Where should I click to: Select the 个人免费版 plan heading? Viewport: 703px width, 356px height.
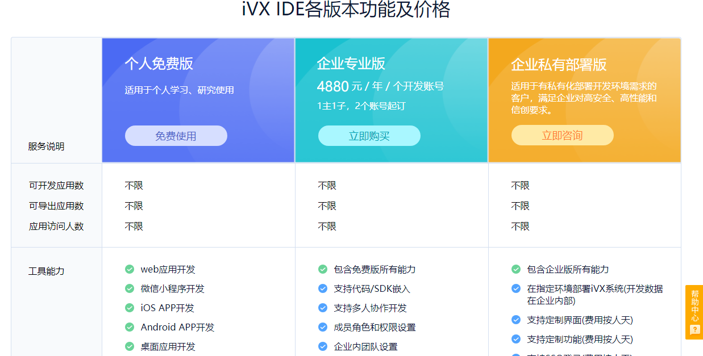point(159,64)
